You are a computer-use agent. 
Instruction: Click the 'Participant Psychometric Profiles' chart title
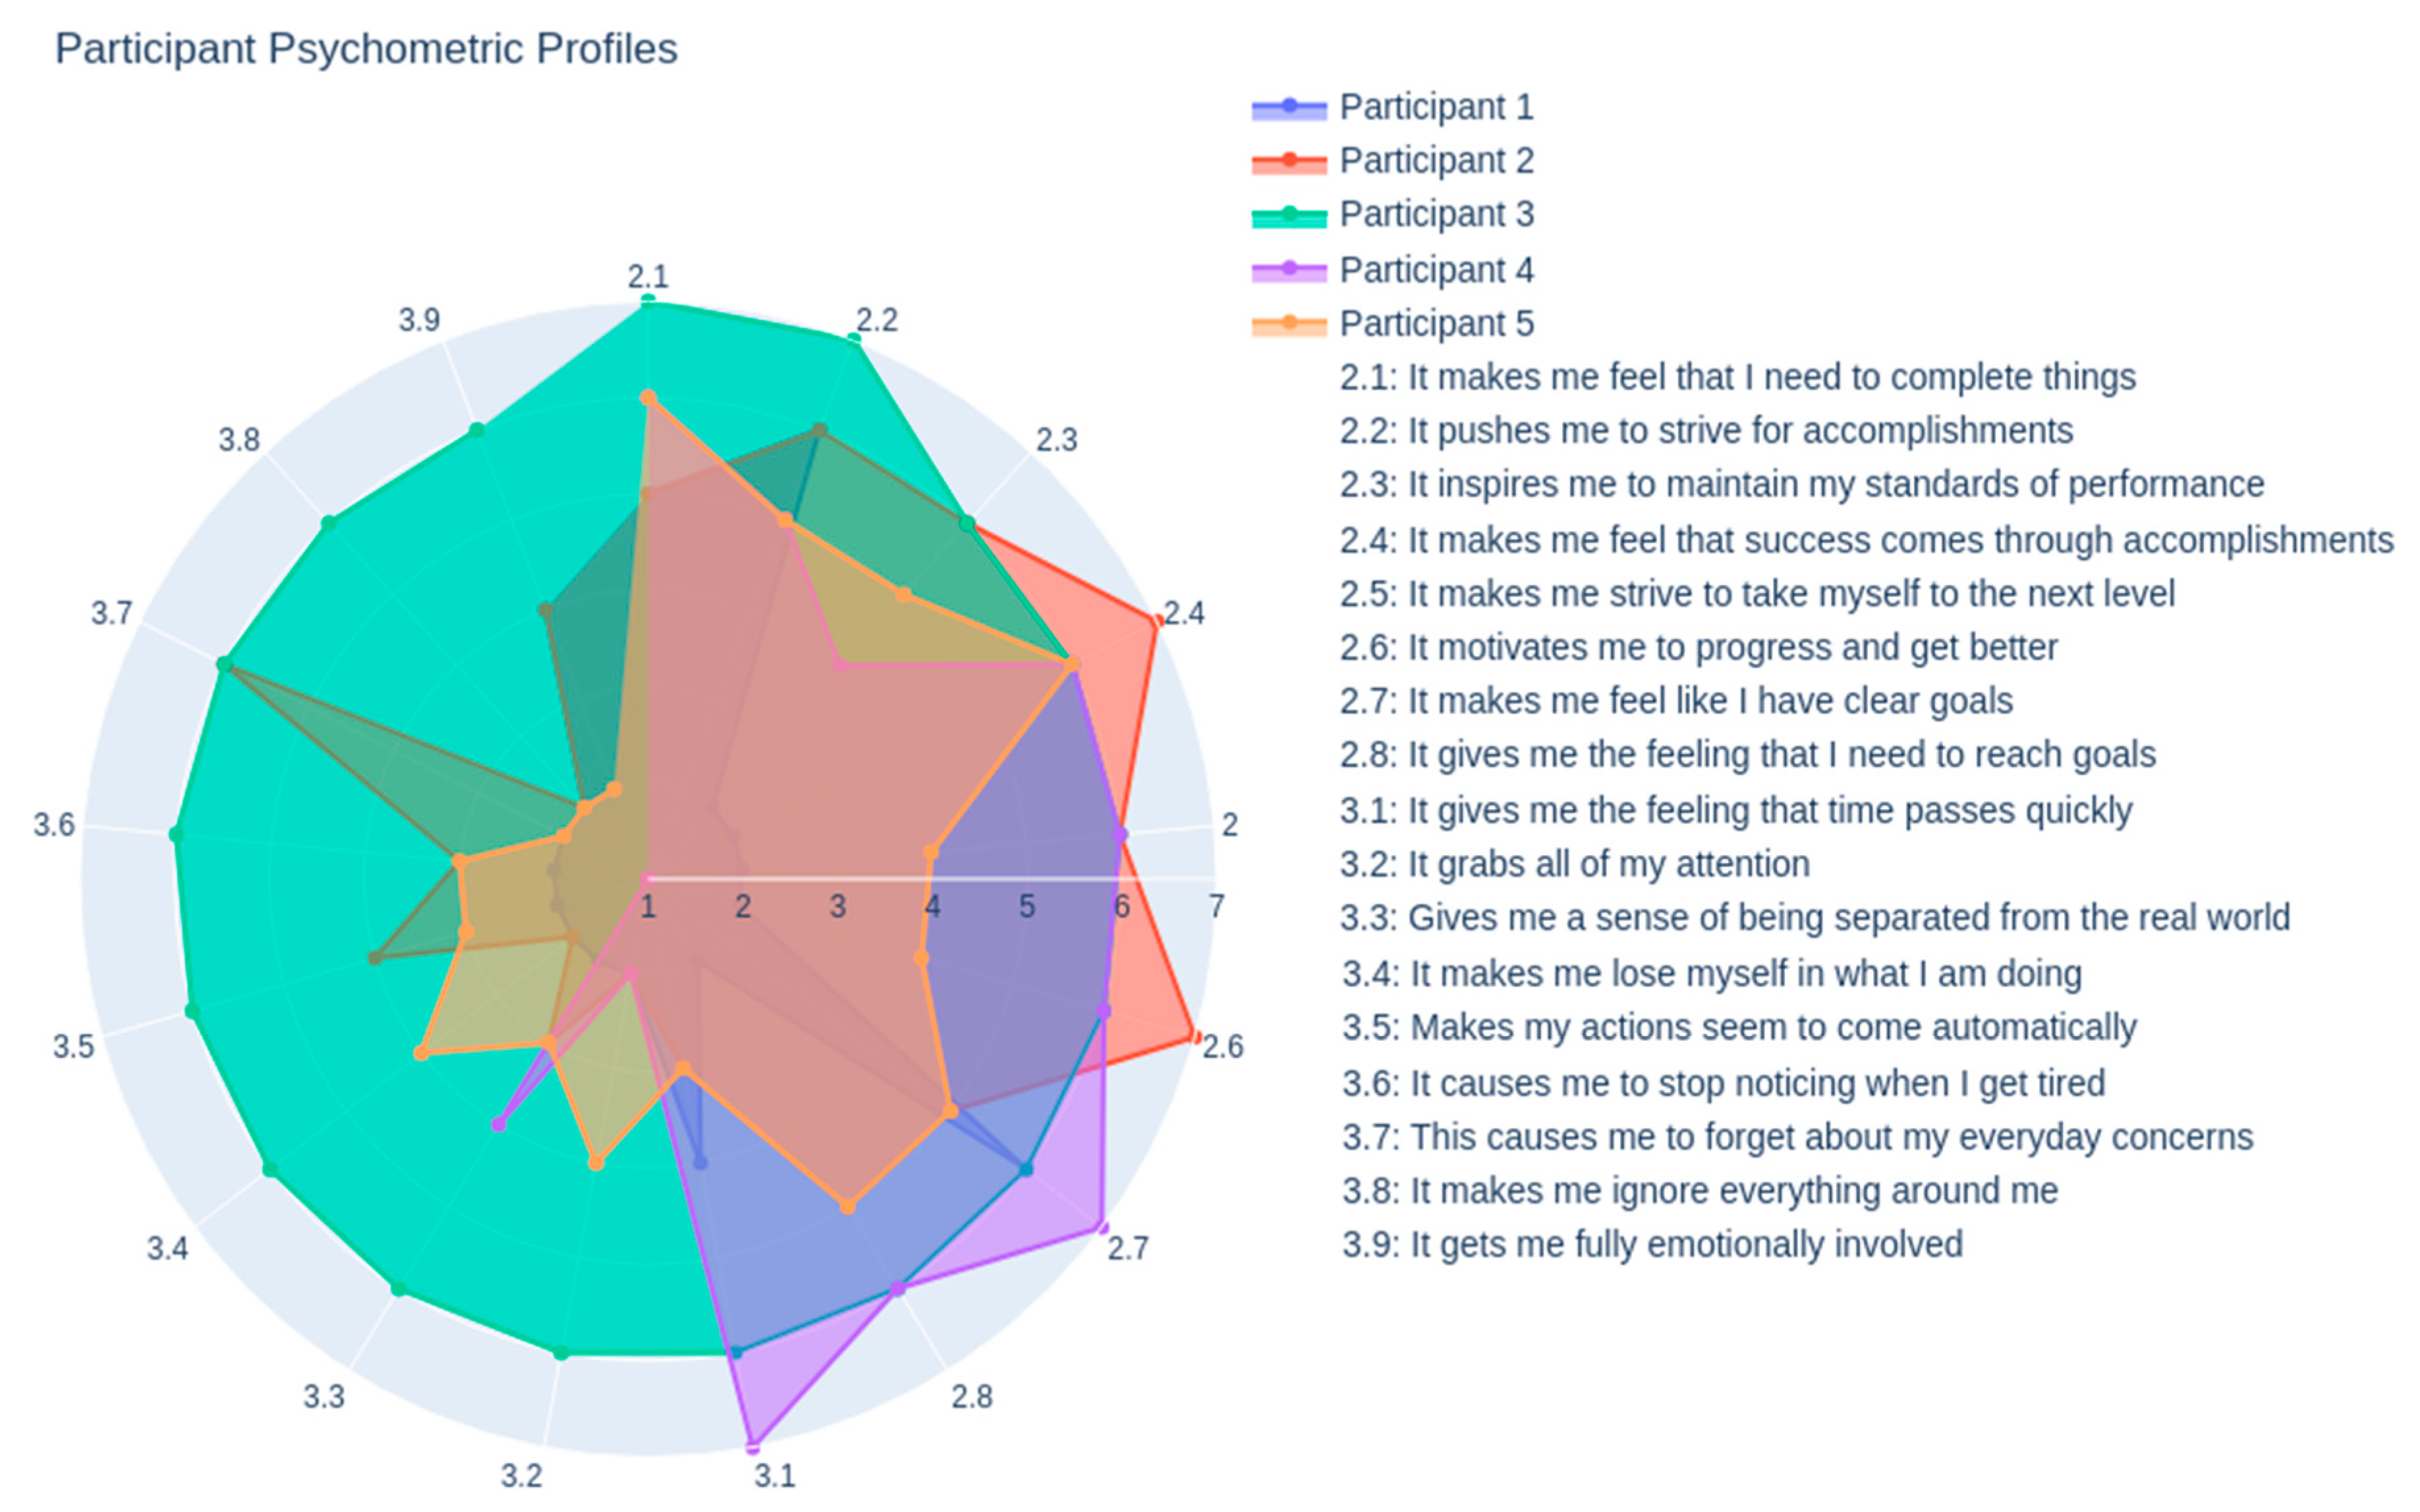366,49
